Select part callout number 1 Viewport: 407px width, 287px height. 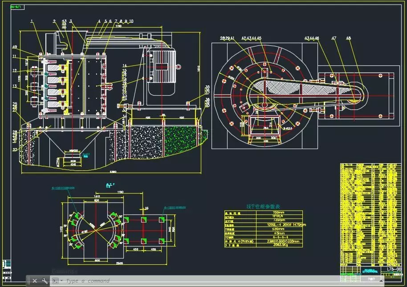point(32,21)
